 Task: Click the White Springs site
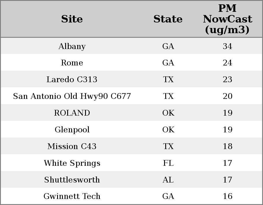point(72,163)
